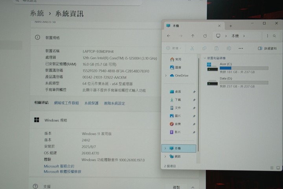This screenshot has width=283, height=189.
Task: Select device name LAPTOP-93MDPJH4
Action: [x=98, y=51]
